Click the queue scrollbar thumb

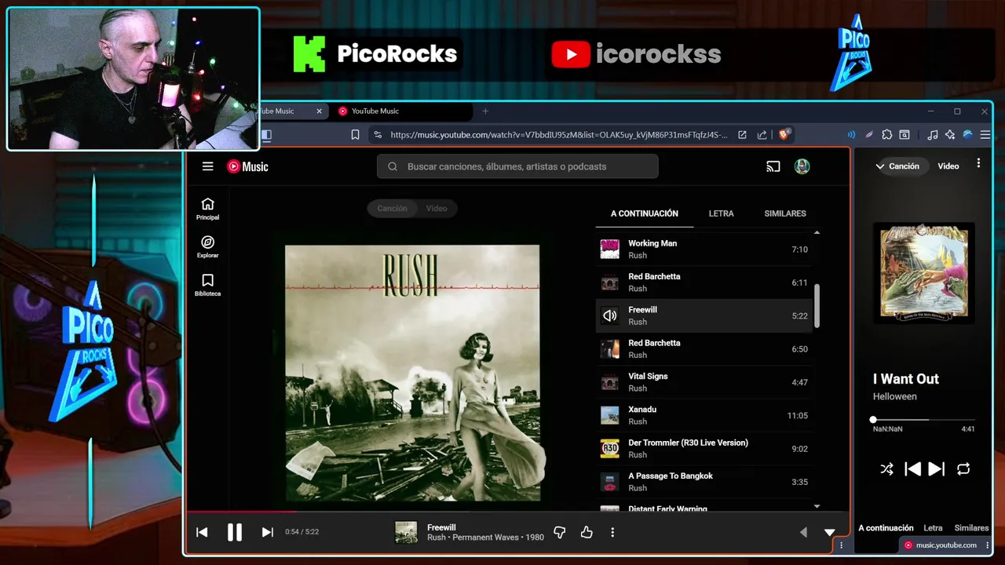(x=817, y=306)
